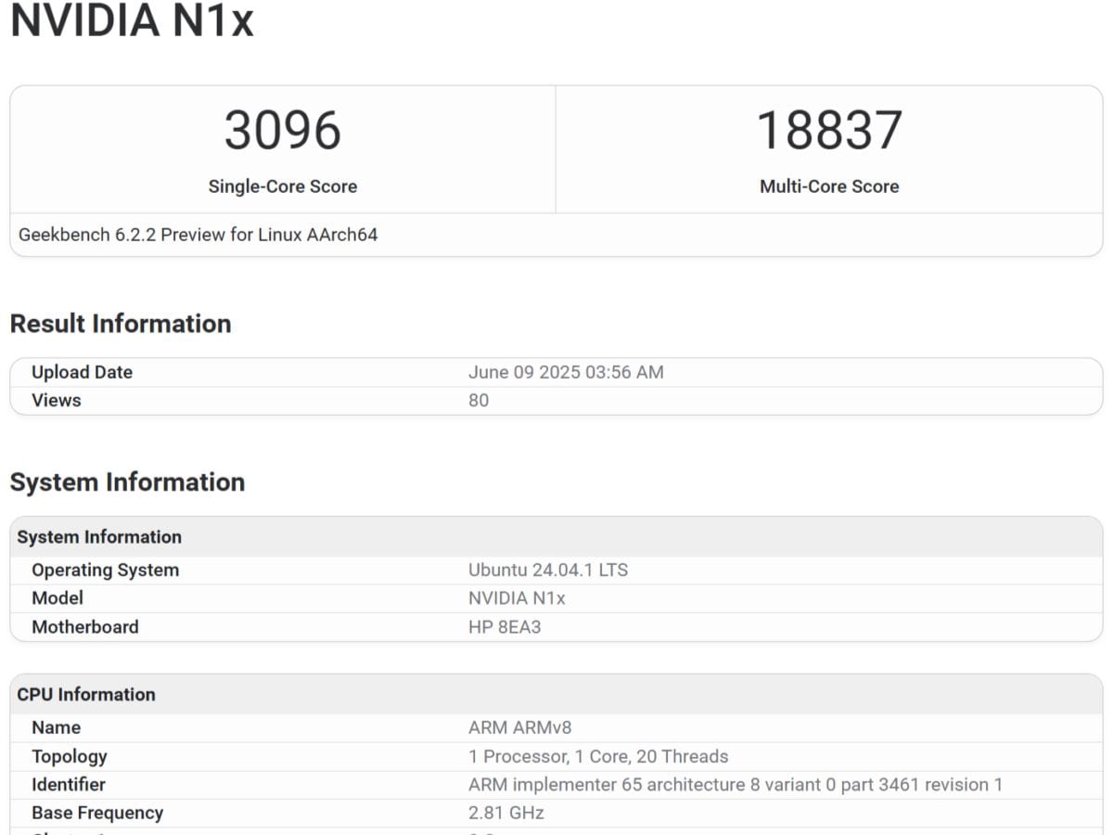Viewport: 1113px width, 835px height.
Task: Click the Topology row label
Action: pyautogui.click(x=70, y=756)
